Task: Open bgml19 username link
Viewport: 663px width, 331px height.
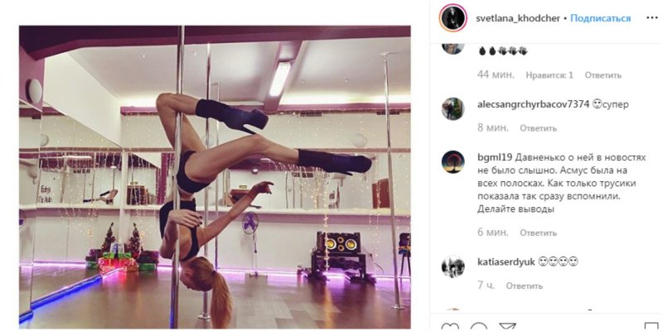Action: pos(495,157)
